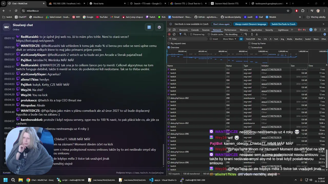Image resolution: width=328 pixels, height=184 pixels.
Task: Click the network overview timeline graph
Action: [x=247, y=56]
